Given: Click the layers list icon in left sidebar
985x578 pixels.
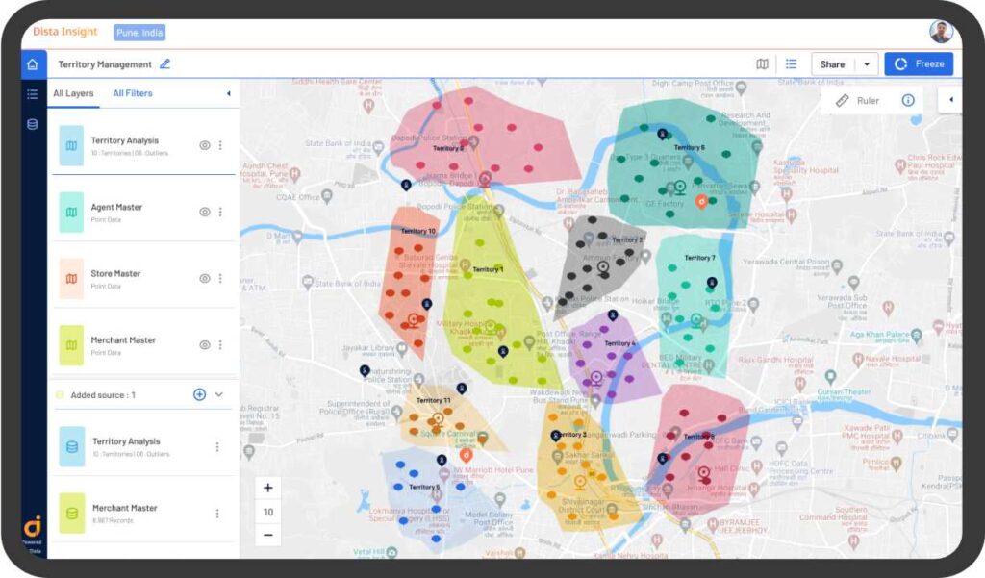Looking at the screenshot, I should tap(32, 93).
